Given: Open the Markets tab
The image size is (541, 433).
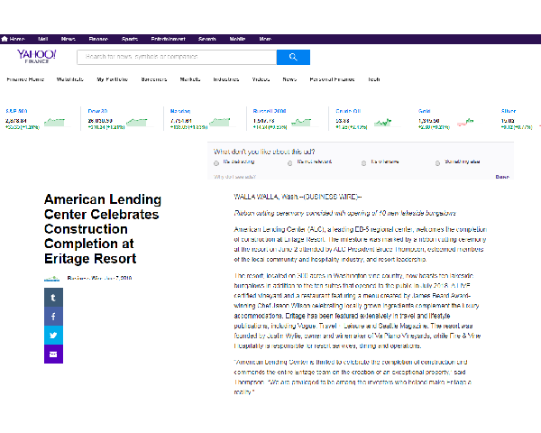Looking at the screenshot, I should click(190, 79).
